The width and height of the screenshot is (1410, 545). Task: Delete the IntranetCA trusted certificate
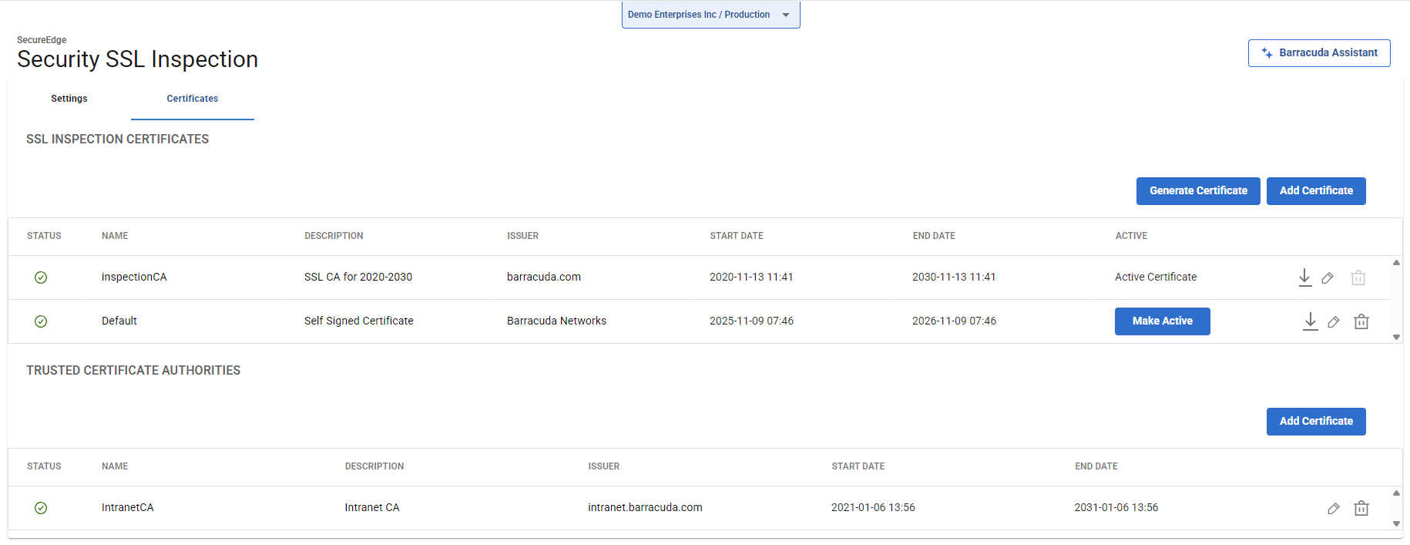pyautogui.click(x=1361, y=509)
